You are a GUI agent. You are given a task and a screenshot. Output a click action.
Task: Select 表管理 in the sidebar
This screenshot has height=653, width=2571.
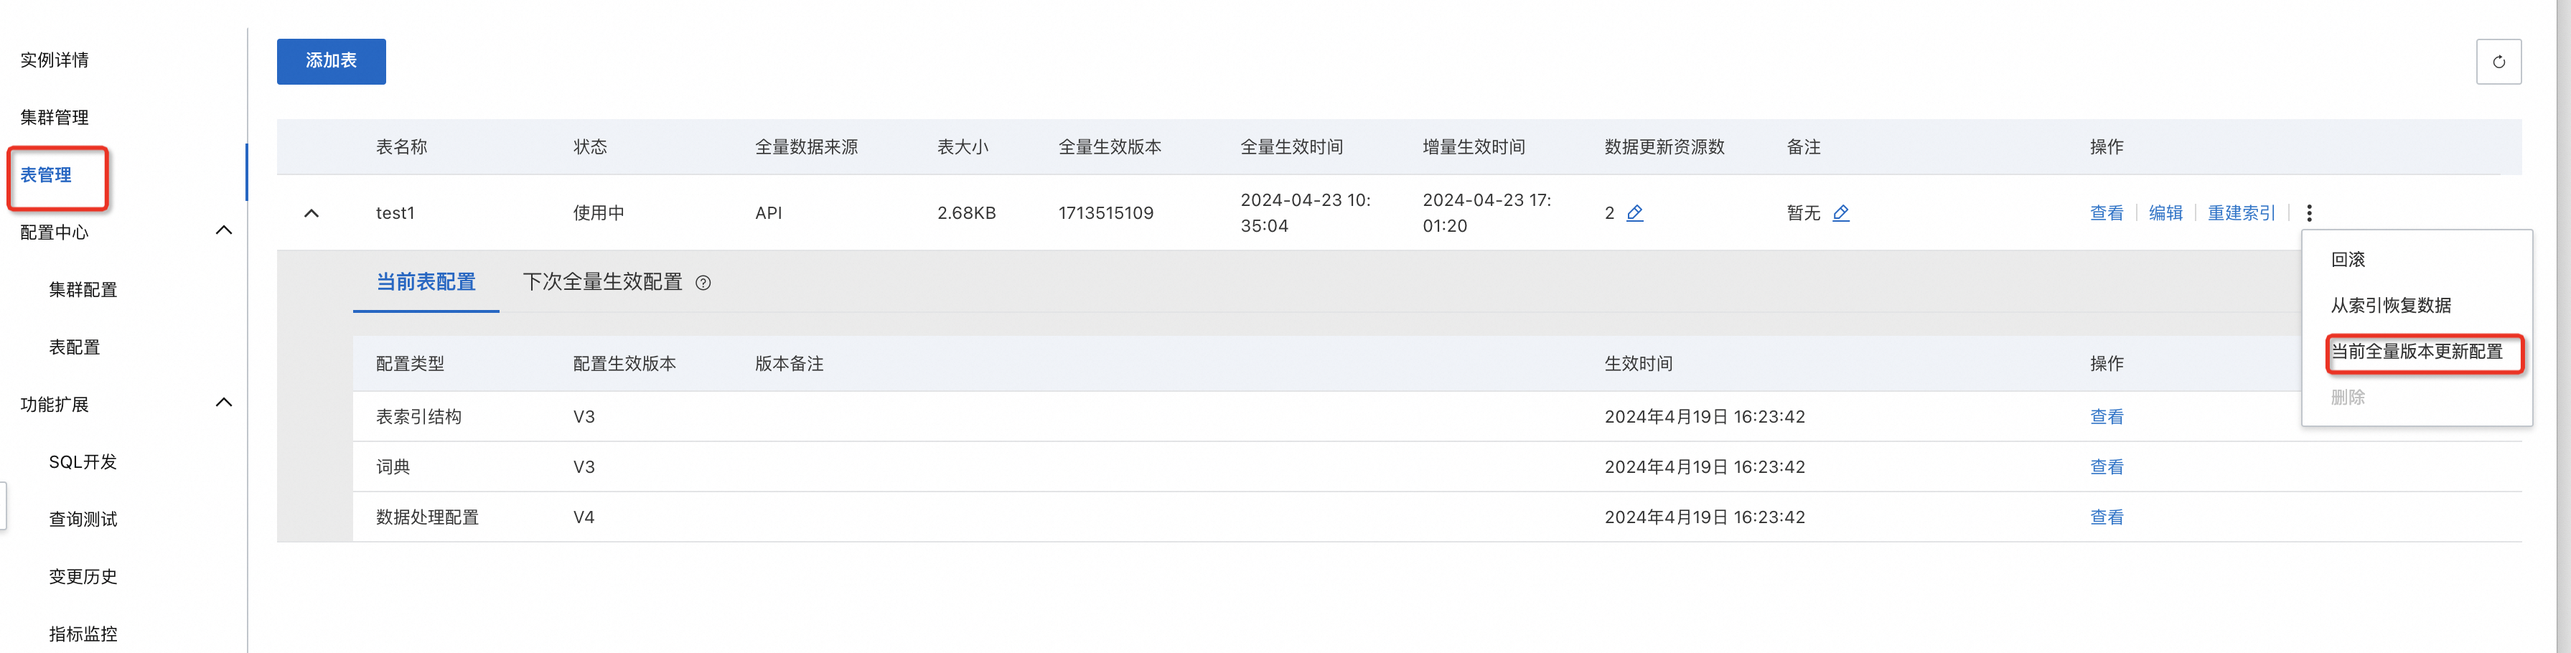coord(46,175)
